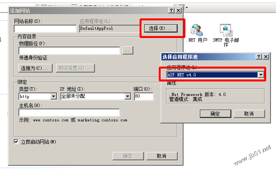Click the physical path browse button

pyautogui.click(x=128, y=51)
